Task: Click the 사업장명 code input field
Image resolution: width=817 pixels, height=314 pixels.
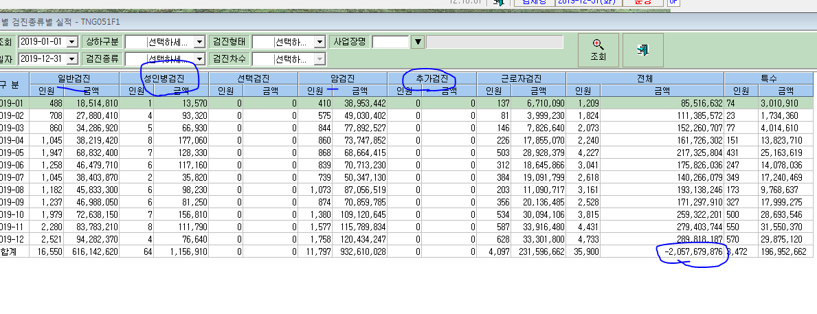Action: (x=390, y=42)
